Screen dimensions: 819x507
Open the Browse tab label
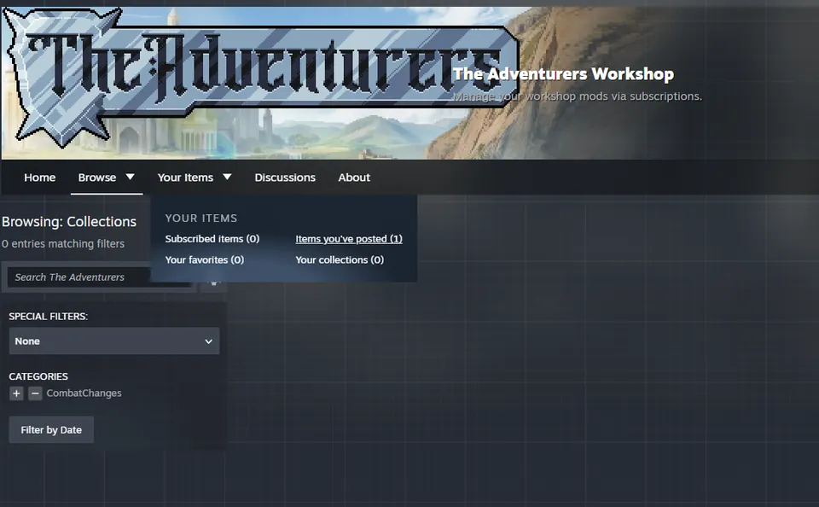pos(97,178)
